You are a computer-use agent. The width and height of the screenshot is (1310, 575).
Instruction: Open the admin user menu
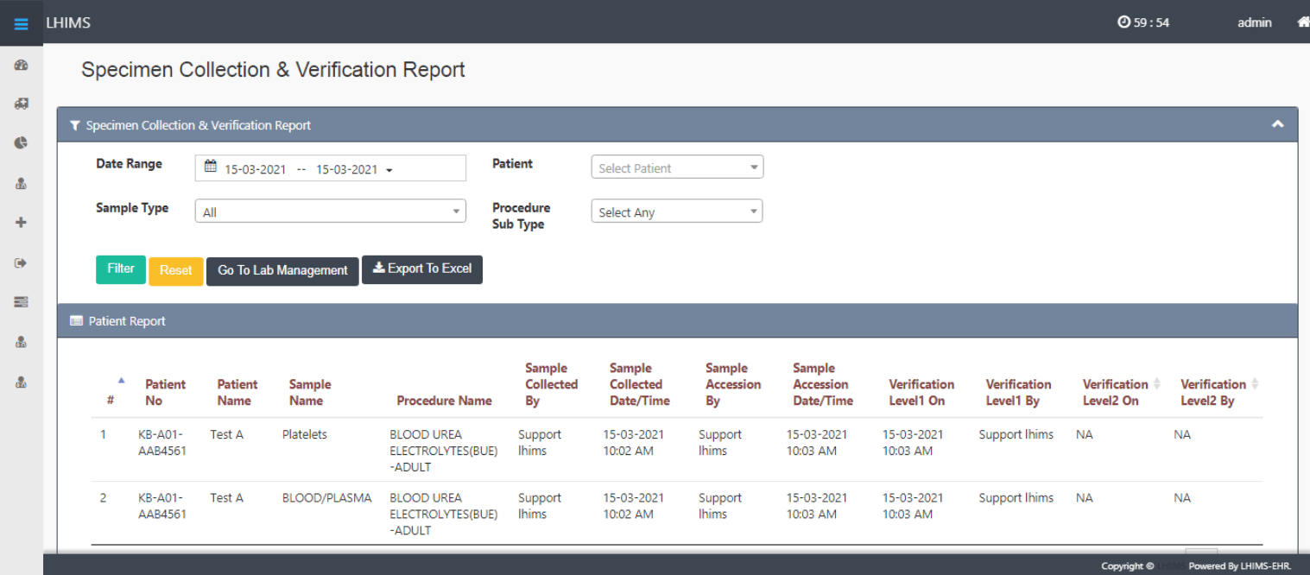click(x=1254, y=22)
